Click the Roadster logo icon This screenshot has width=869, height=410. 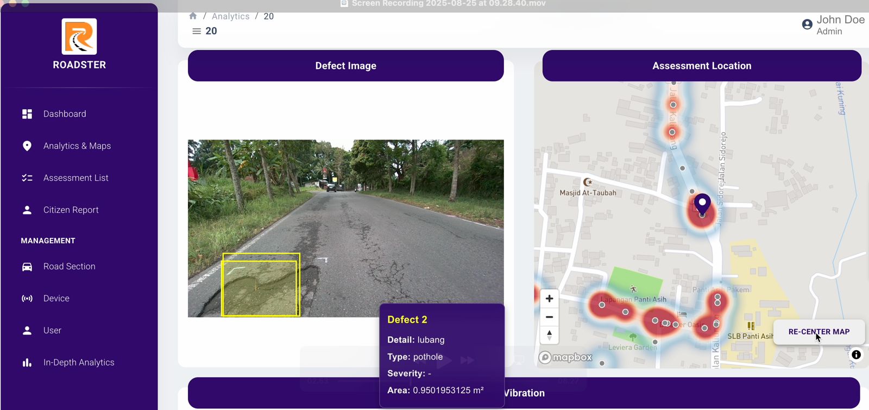pos(79,36)
